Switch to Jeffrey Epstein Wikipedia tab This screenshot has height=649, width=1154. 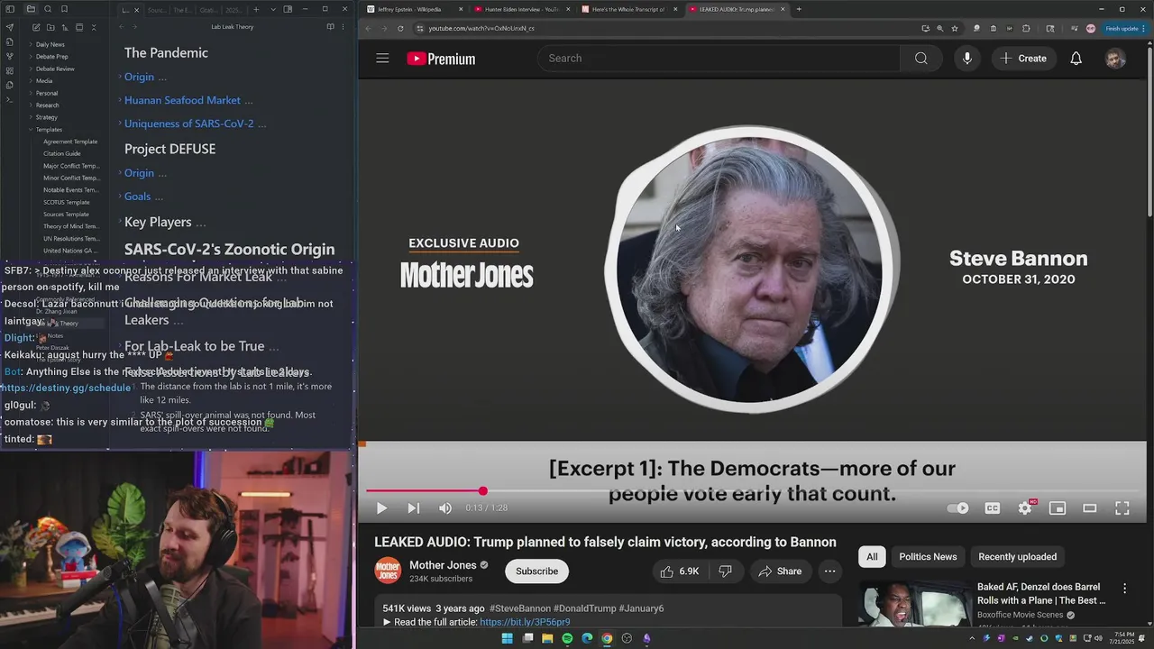pyautogui.click(x=416, y=9)
